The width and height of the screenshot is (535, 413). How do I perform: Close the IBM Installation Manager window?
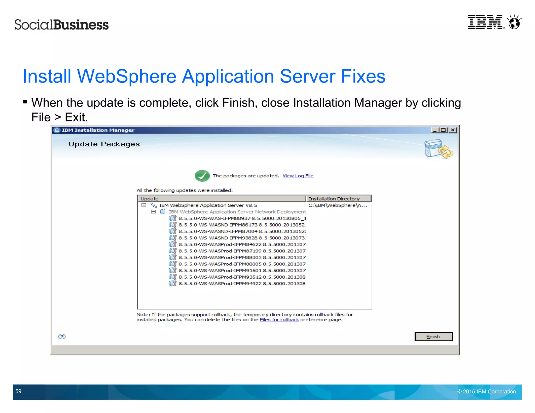[453, 130]
